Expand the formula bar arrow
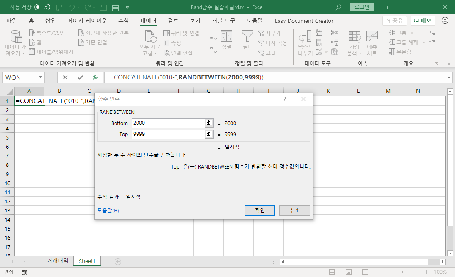 (x=449, y=77)
